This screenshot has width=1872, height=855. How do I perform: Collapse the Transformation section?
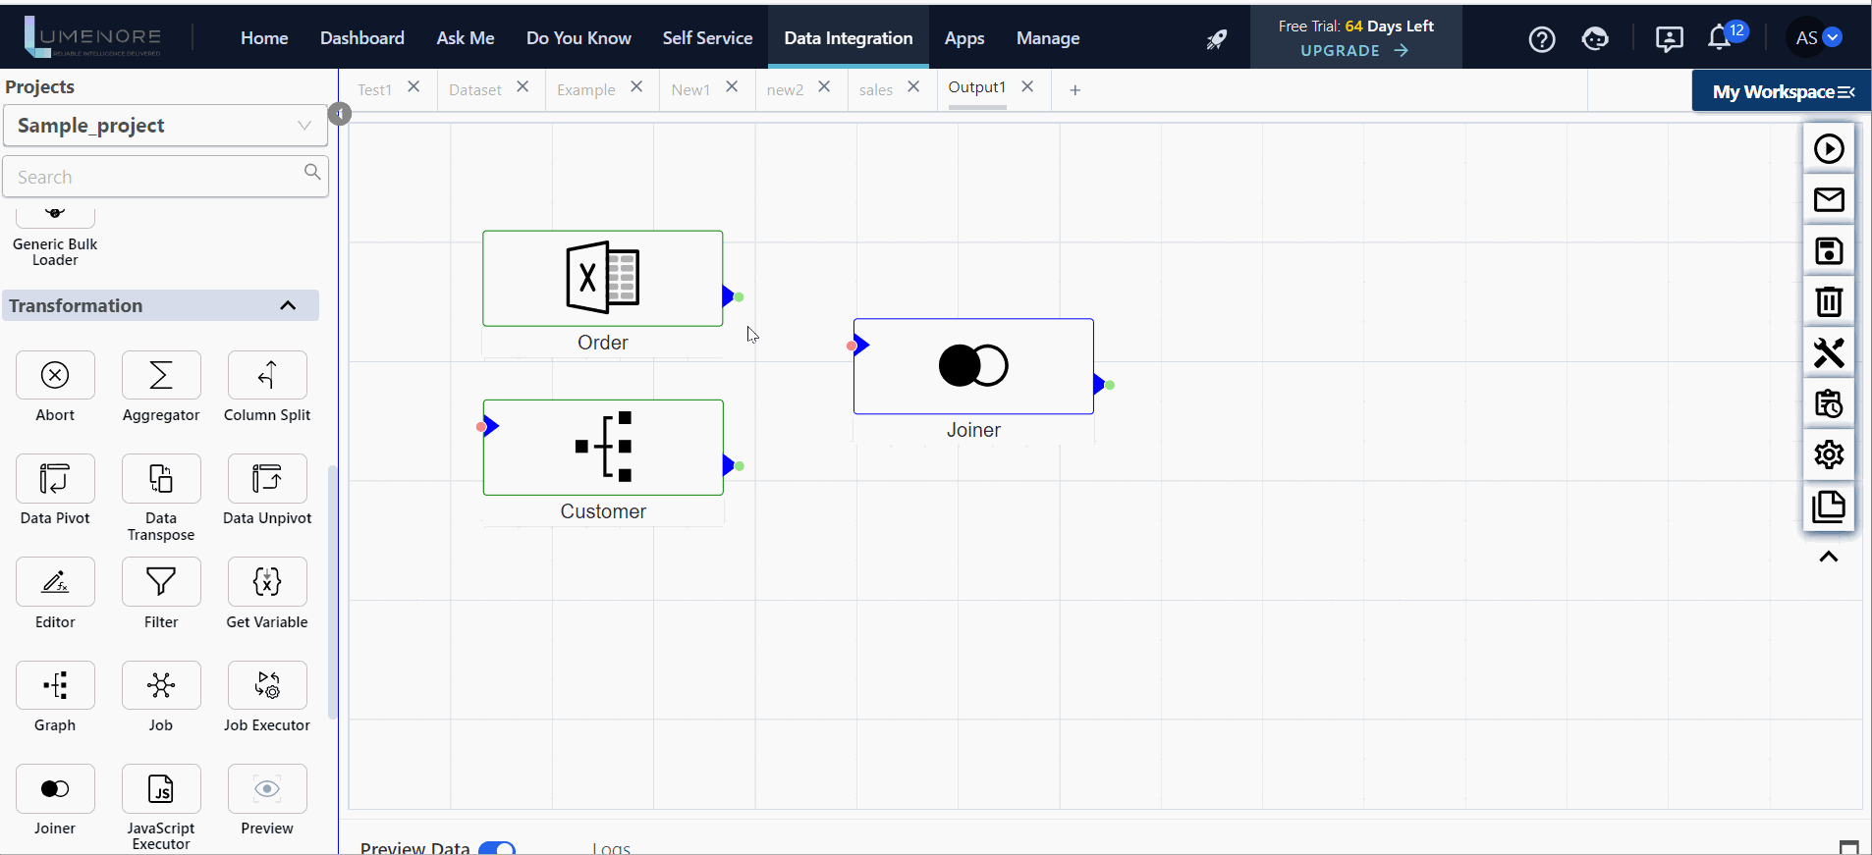pyautogui.click(x=288, y=305)
